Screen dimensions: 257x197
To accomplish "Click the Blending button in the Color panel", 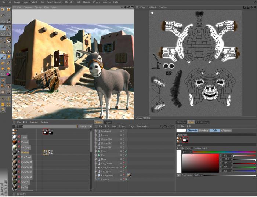I will pyautogui.click(x=203, y=131).
